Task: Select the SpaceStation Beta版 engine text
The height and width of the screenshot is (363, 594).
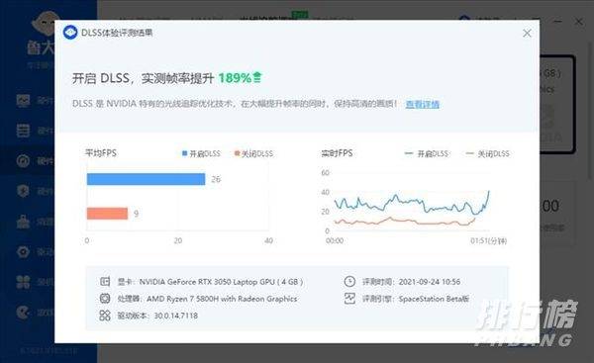Action: click(434, 299)
